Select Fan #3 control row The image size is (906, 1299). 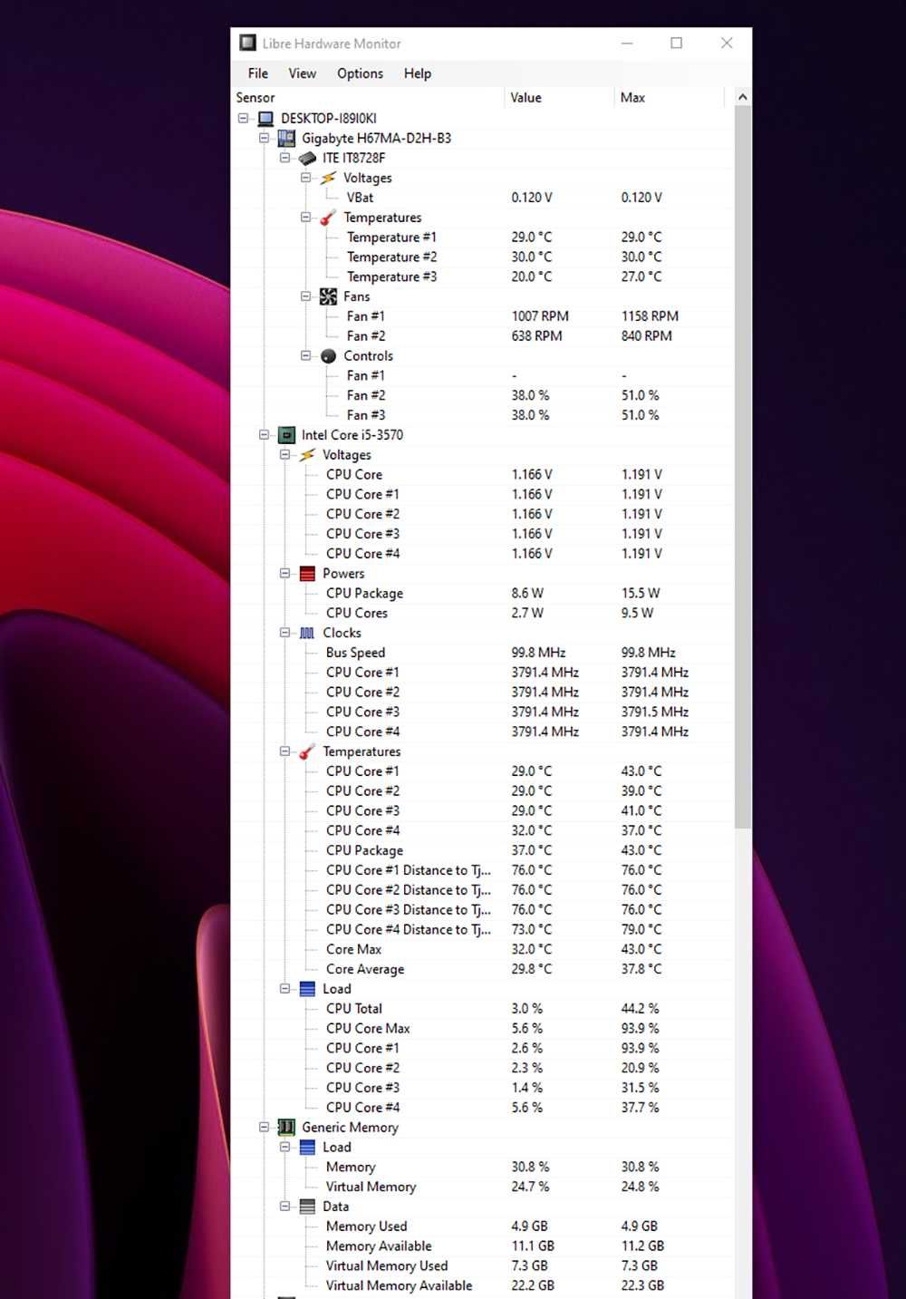482,415
